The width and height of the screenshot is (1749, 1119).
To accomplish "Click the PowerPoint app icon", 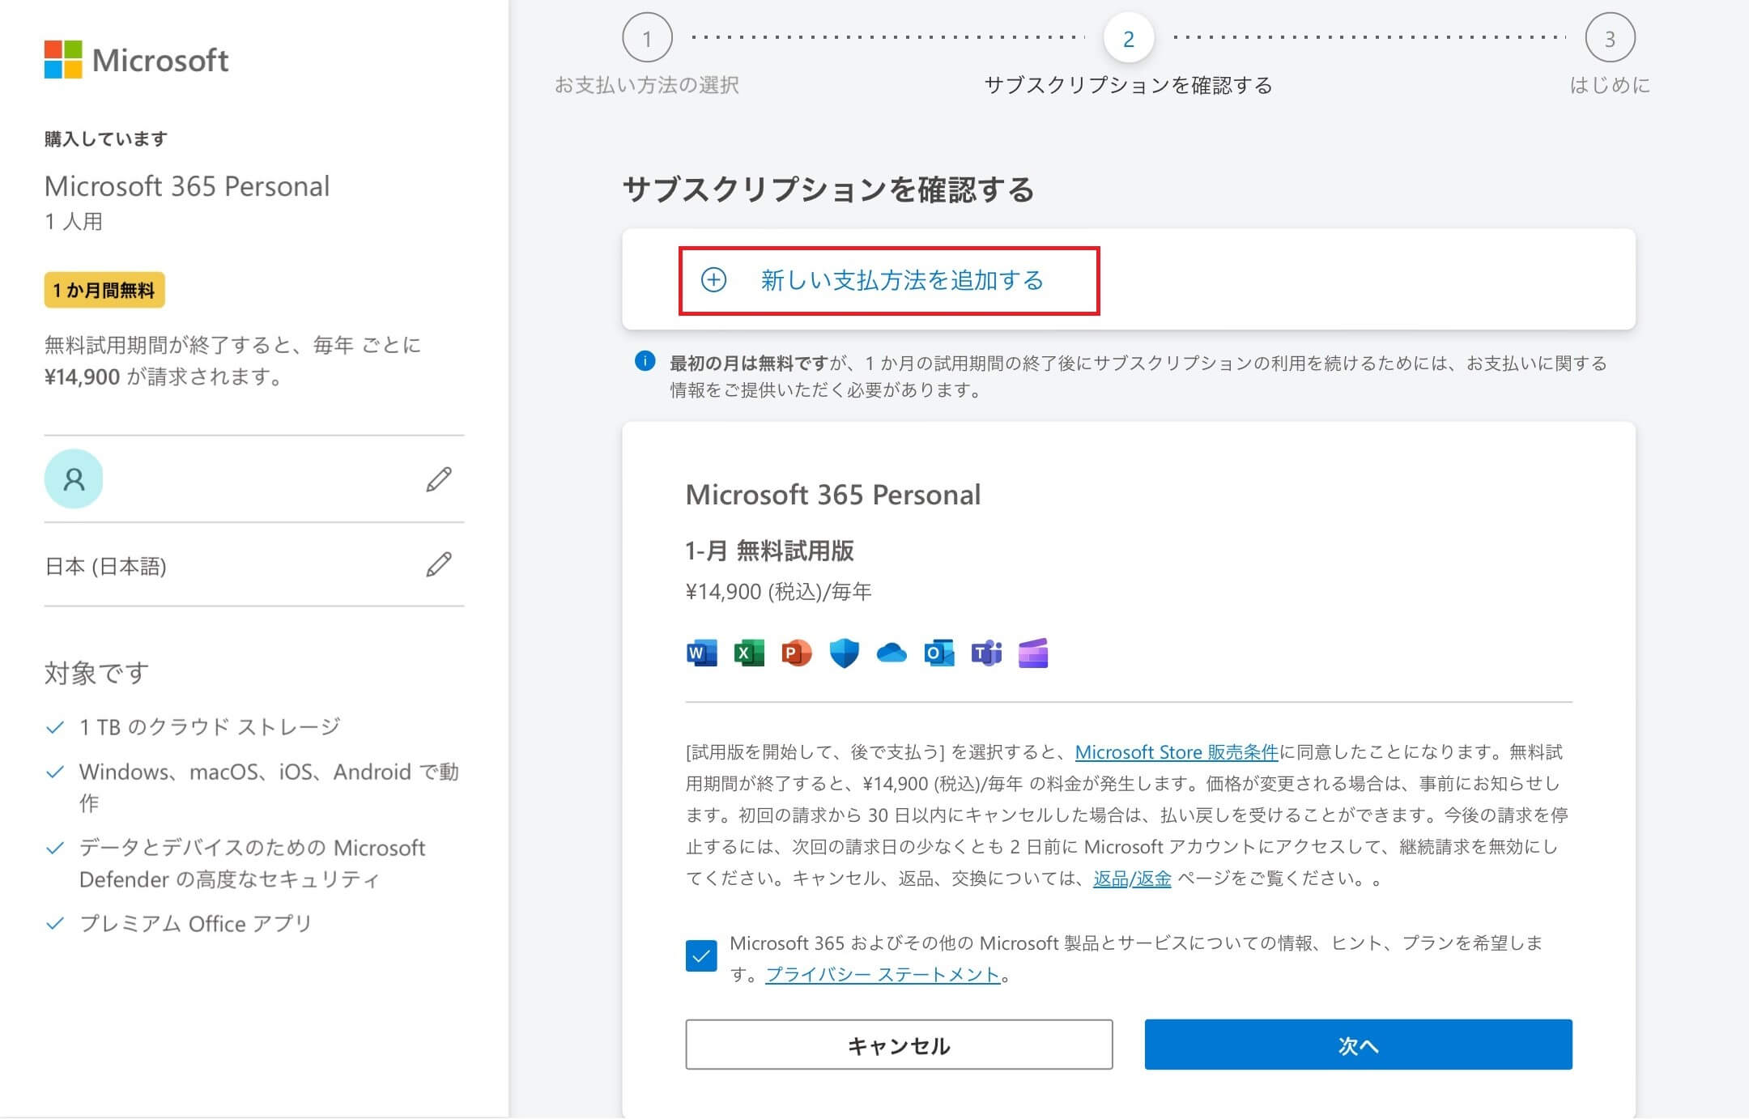I will coord(797,653).
